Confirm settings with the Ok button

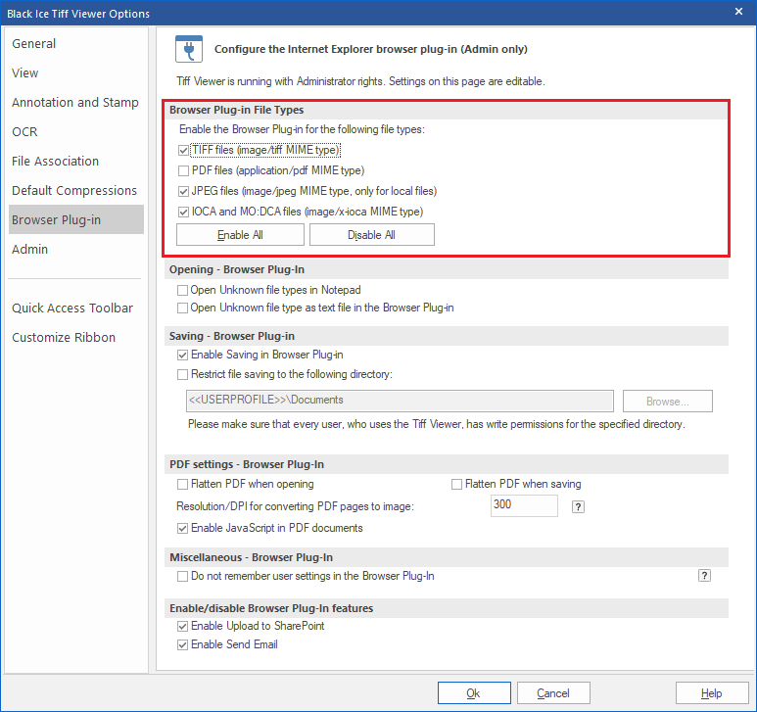click(473, 693)
